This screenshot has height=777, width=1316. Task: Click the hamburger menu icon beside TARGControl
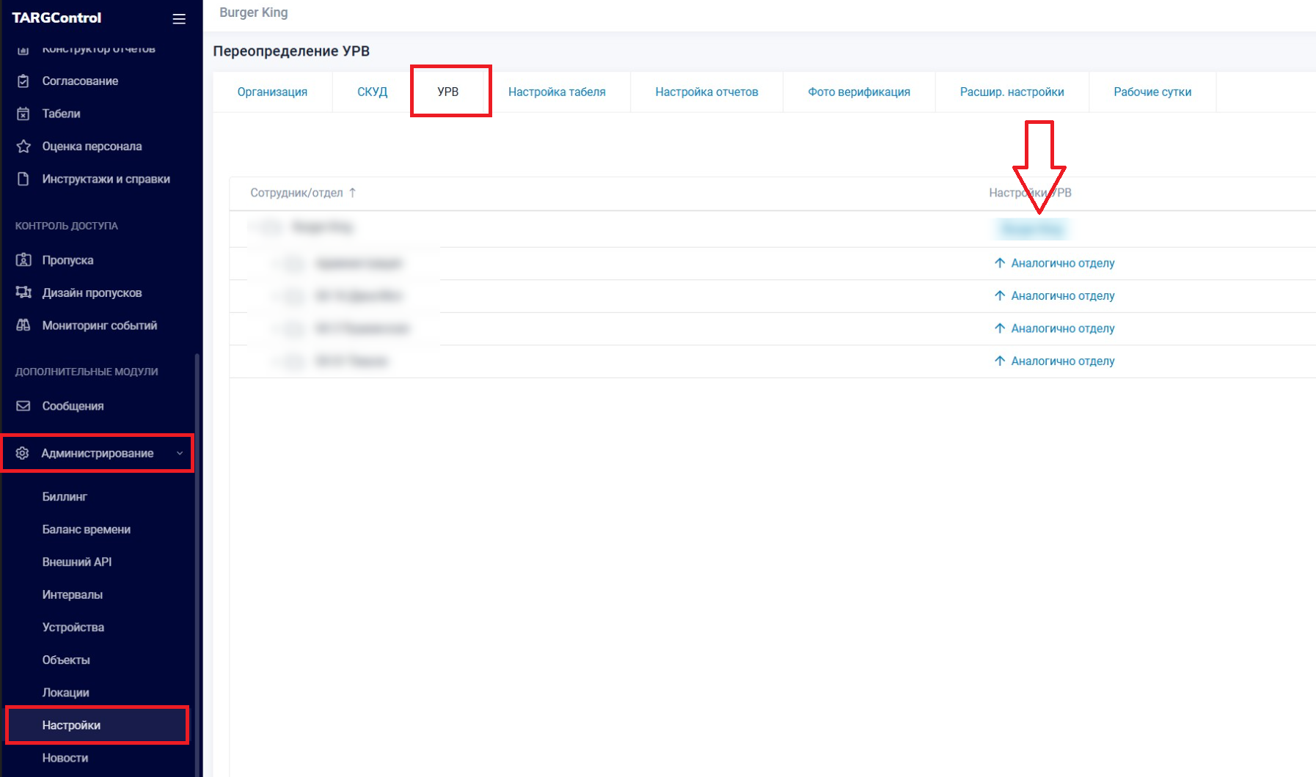tap(179, 19)
